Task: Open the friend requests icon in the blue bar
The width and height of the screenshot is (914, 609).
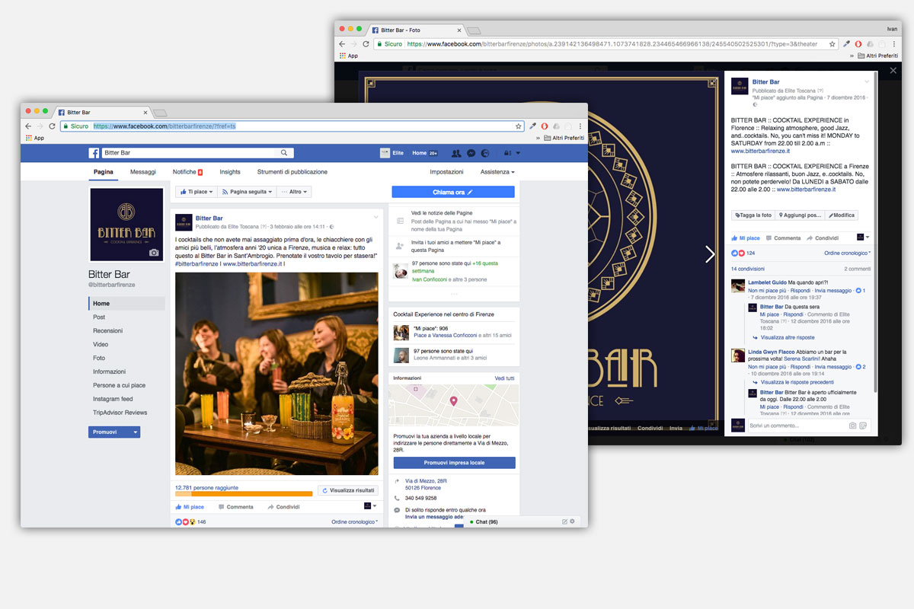Action: [x=457, y=153]
